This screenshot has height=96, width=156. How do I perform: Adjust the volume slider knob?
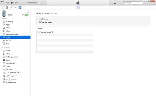click(38, 3)
